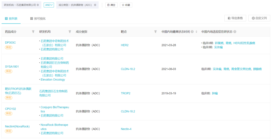Screen dimensions: 271x139
Task: Click the 收藏 favorite button
Action: tap(126, 5)
